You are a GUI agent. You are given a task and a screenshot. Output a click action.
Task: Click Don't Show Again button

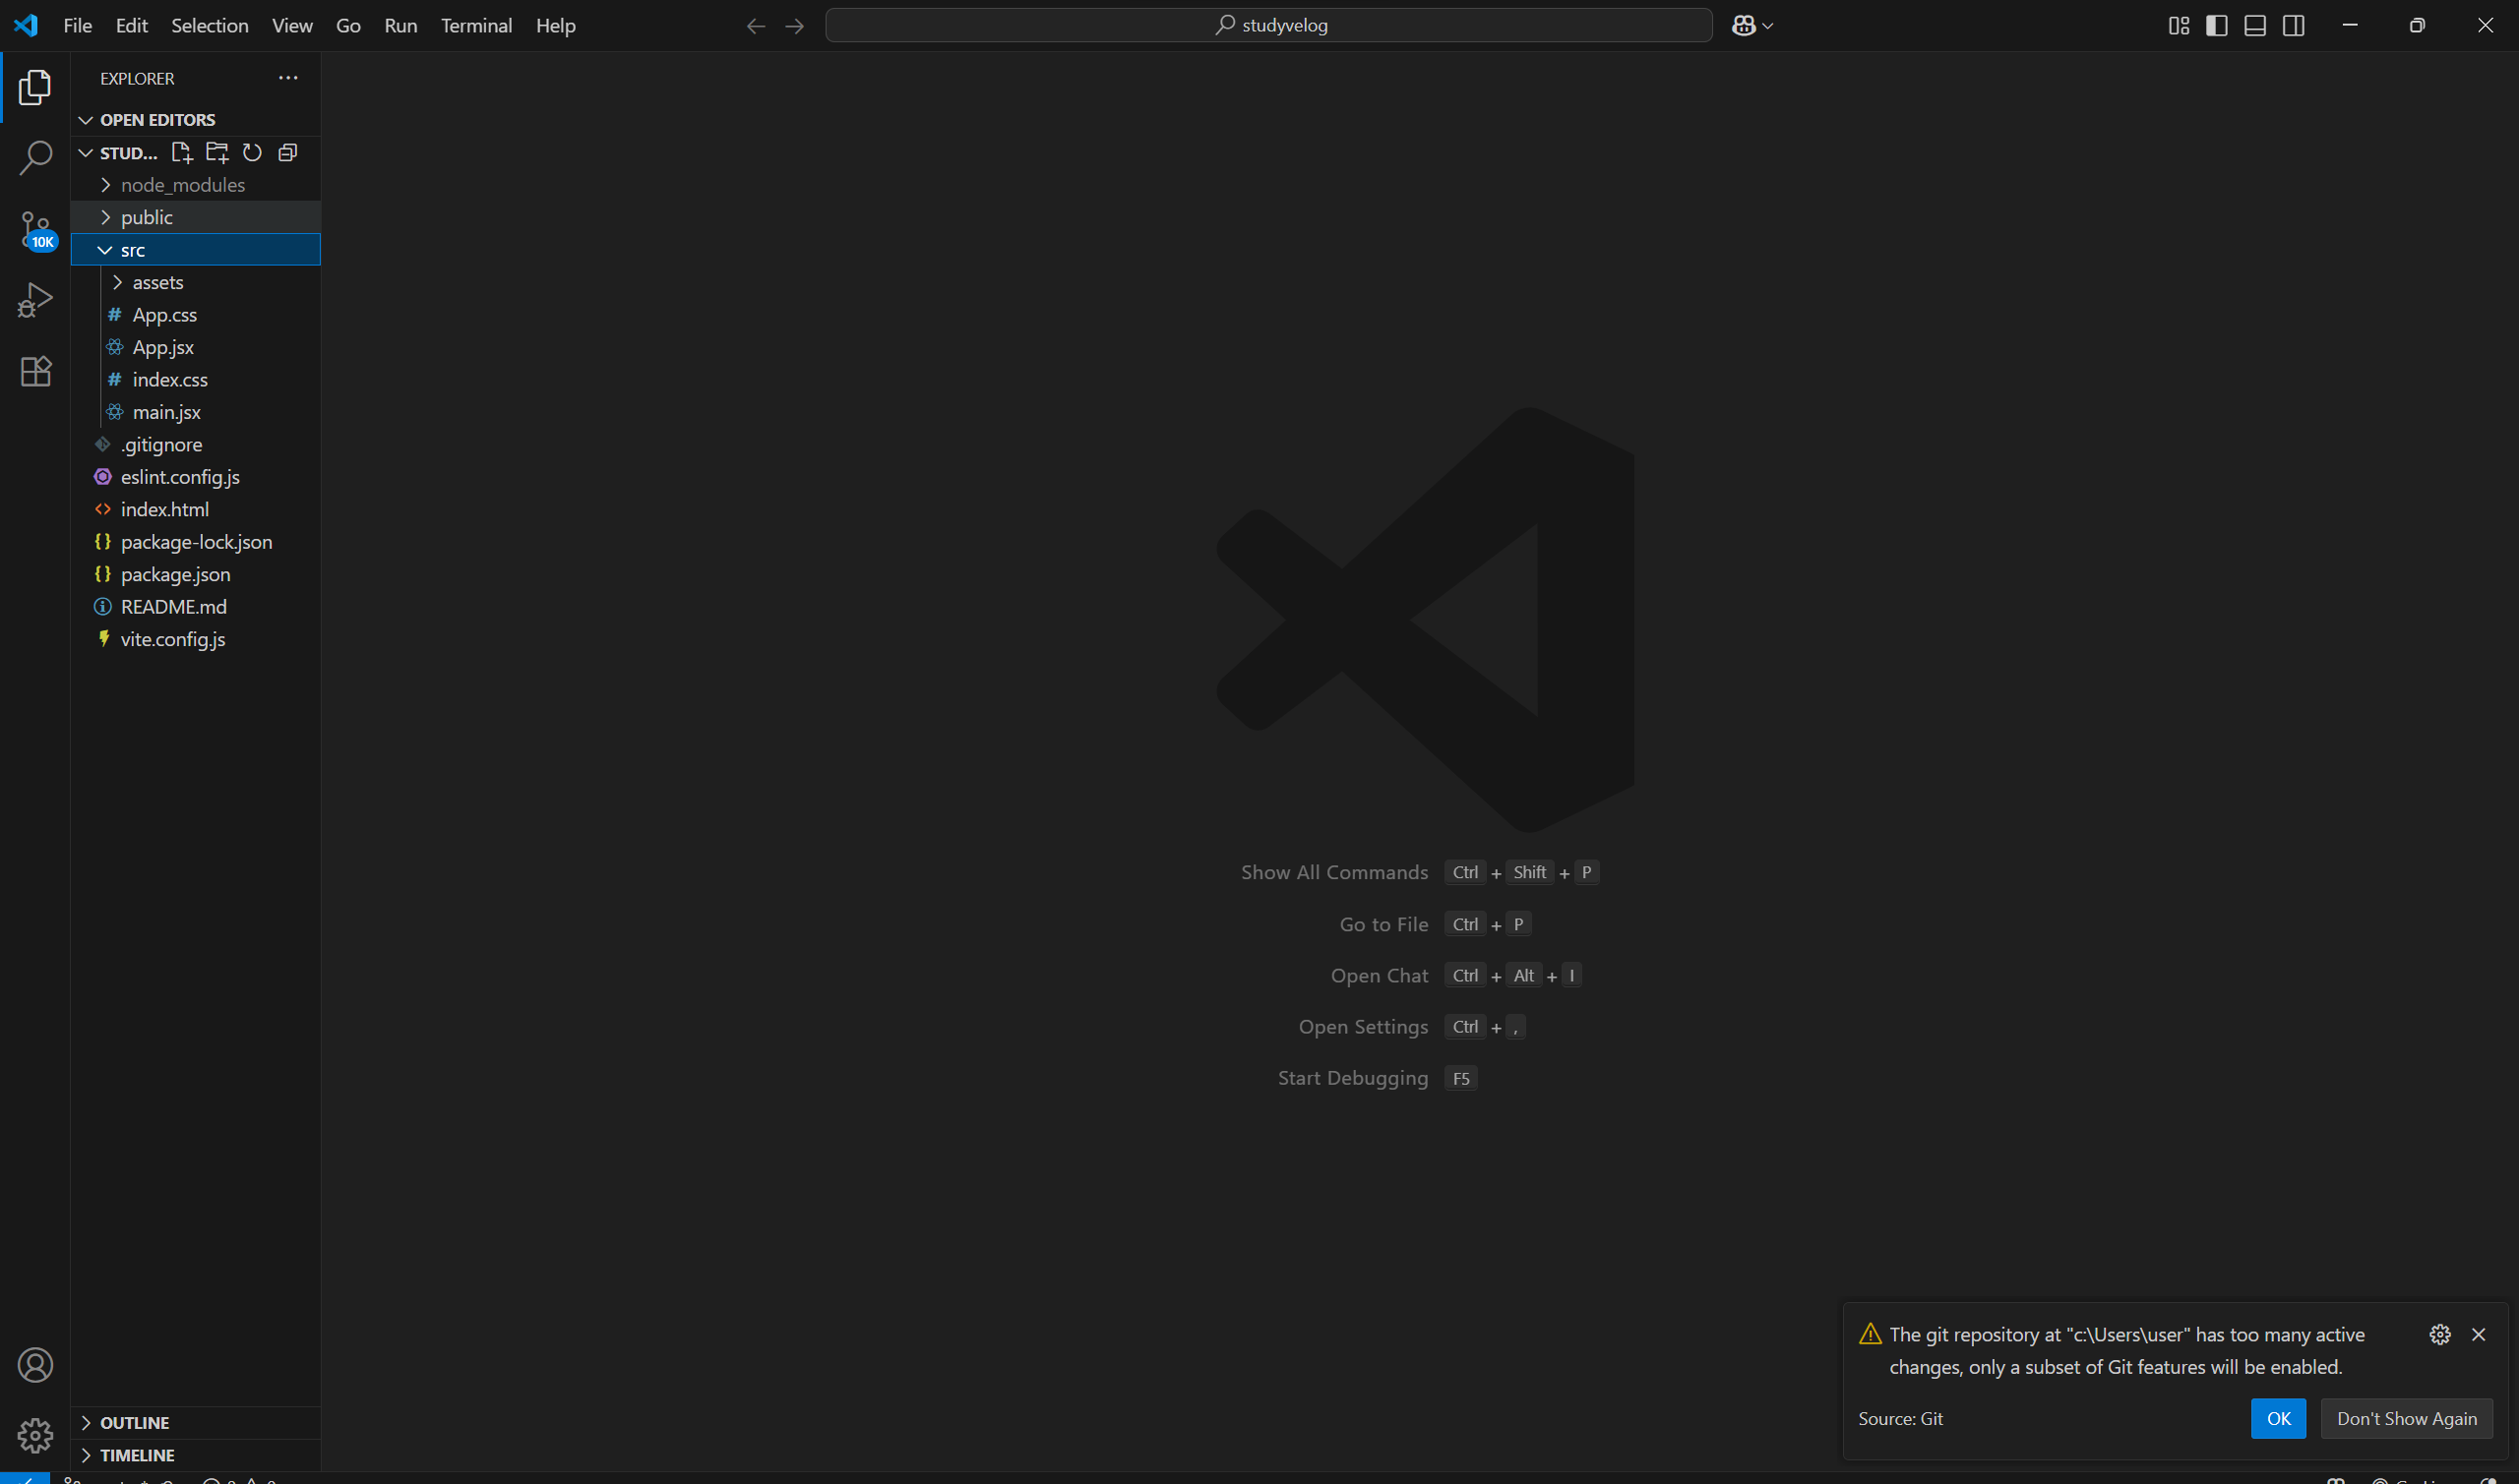[x=2406, y=1418]
